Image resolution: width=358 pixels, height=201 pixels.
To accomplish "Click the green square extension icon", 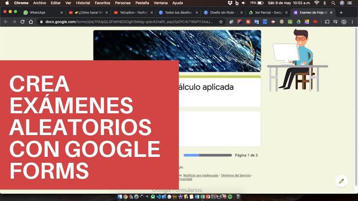I will (290, 22).
